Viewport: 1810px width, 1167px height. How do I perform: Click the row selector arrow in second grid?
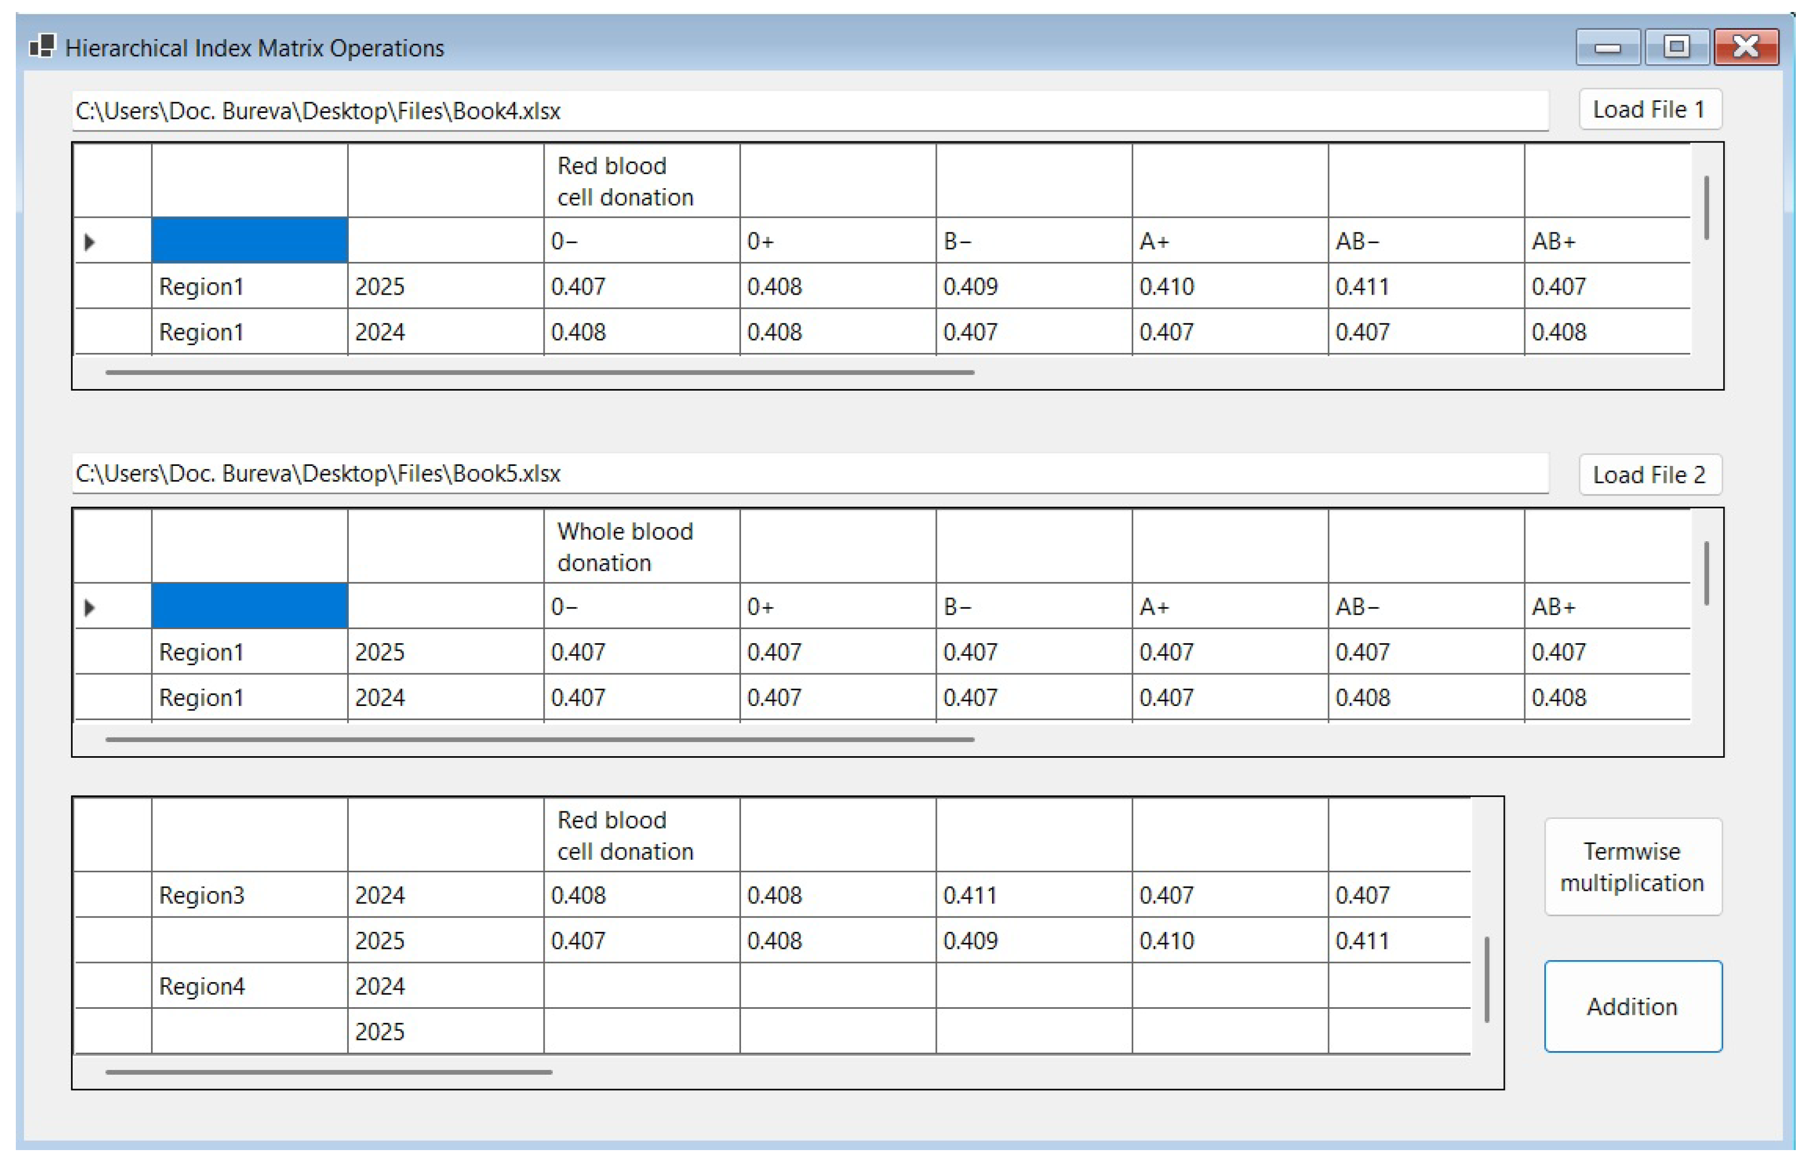coord(89,607)
